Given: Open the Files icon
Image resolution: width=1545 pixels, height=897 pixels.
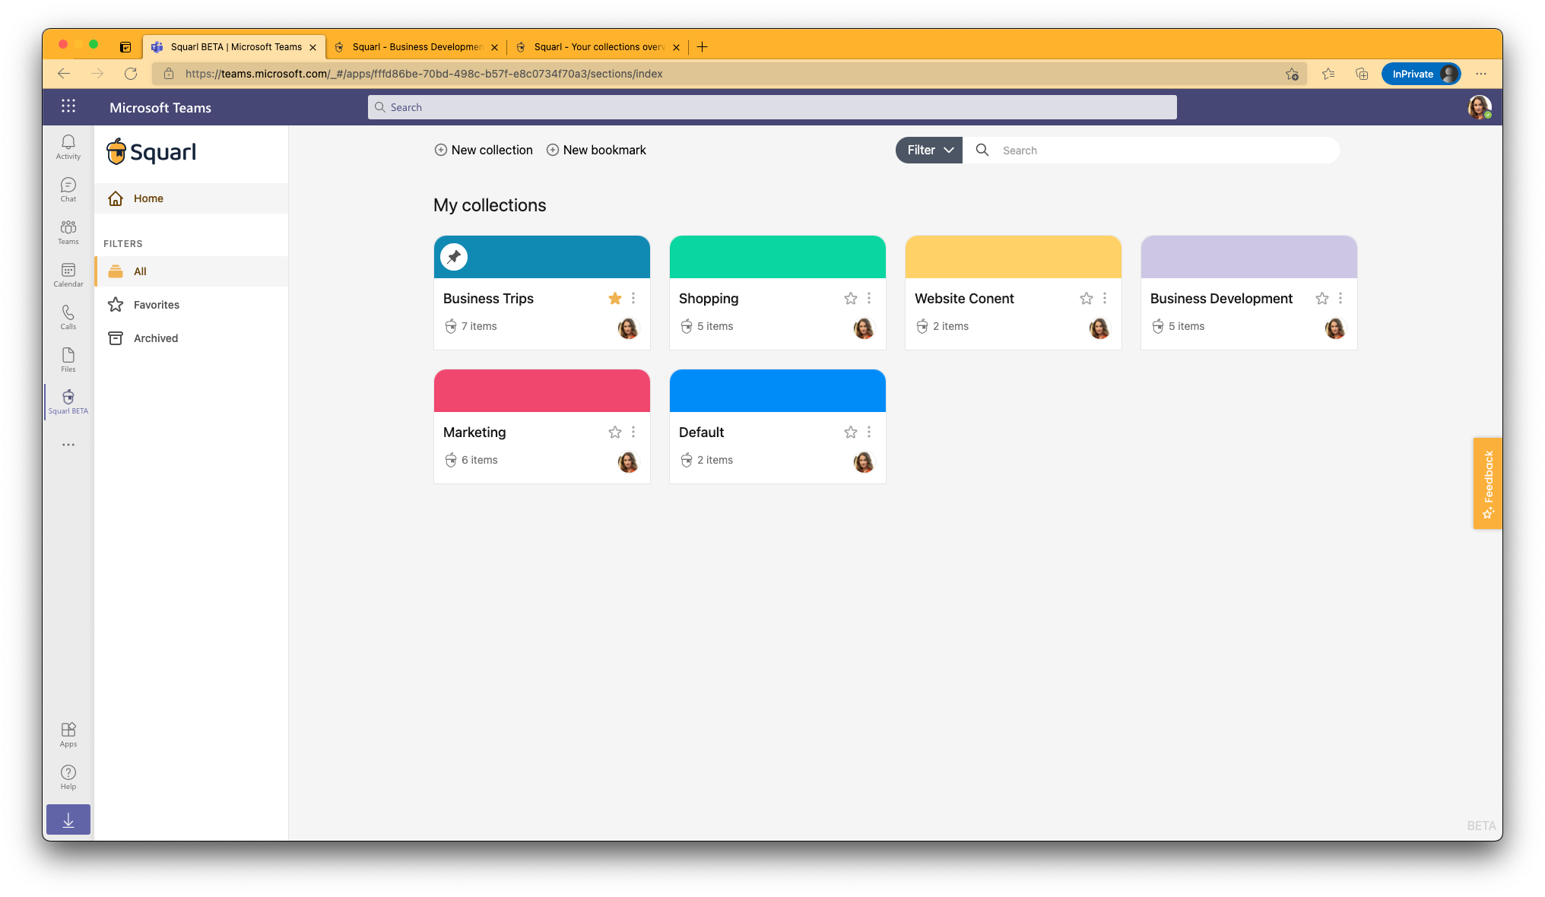Looking at the screenshot, I should [x=68, y=360].
